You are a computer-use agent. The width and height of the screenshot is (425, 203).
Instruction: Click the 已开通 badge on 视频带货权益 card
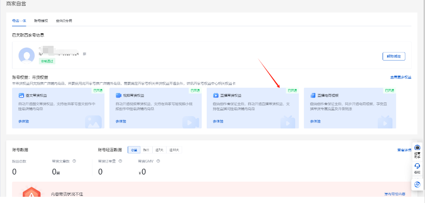pos(195,90)
